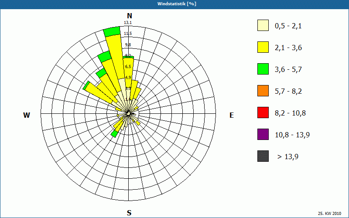Click the '25. KW 2010' date text
This screenshot has height=218, width=349.
tap(329, 214)
